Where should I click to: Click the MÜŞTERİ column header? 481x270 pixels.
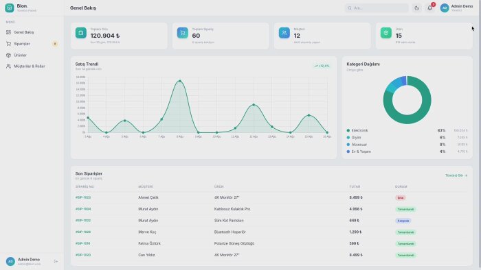coord(146,186)
